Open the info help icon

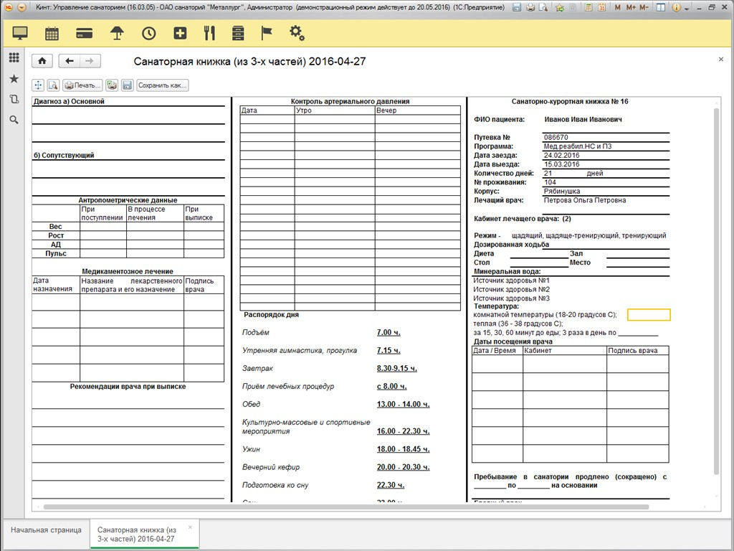(677, 7)
